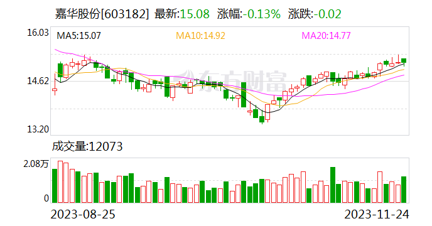Screen dimensions: 432x226
Task: Click the end date 2023-11-24
Action: point(377,214)
